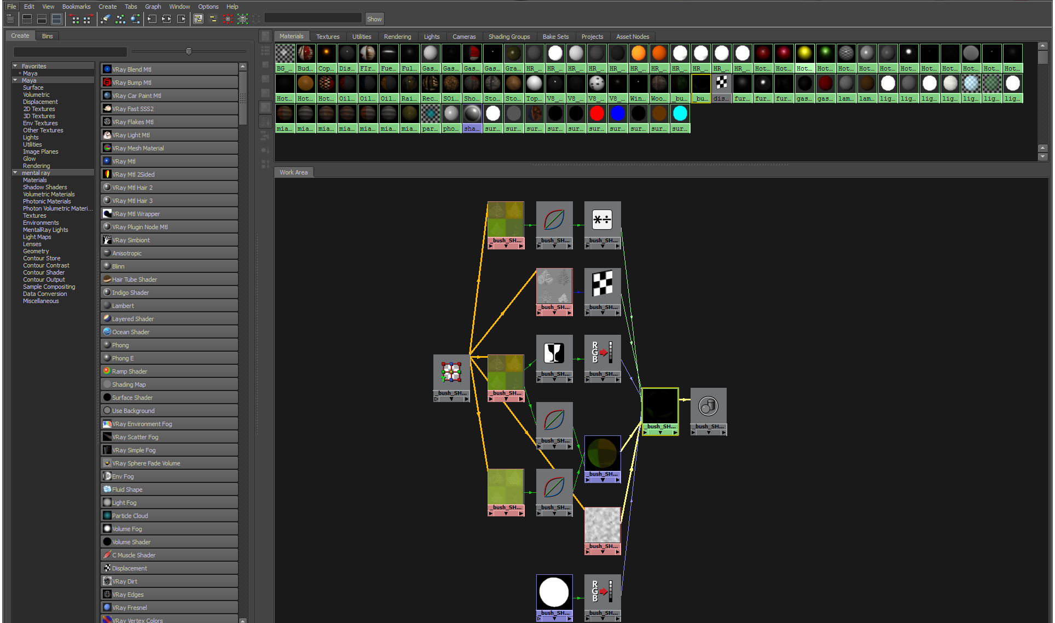Open the Bookmarks menu
Screen dimensions: 1055x623
[76, 7]
